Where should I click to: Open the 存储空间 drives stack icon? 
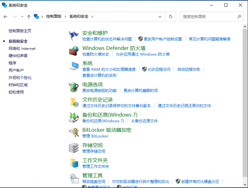click(74, 148)
